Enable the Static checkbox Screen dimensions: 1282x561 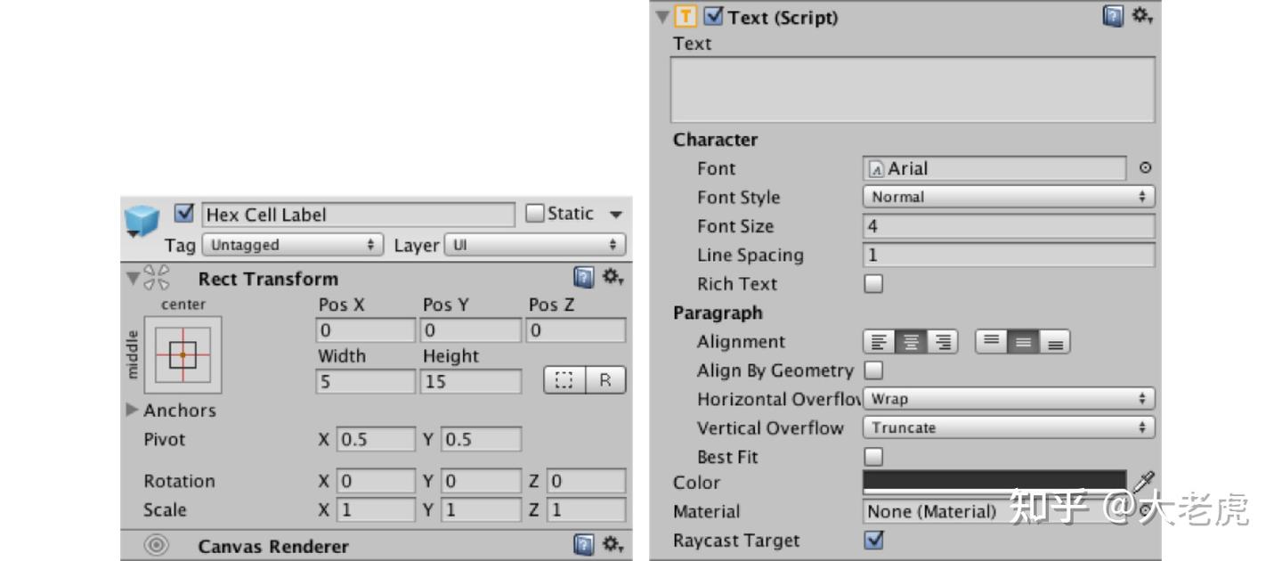pyautogui.click(x=535, y=214)
